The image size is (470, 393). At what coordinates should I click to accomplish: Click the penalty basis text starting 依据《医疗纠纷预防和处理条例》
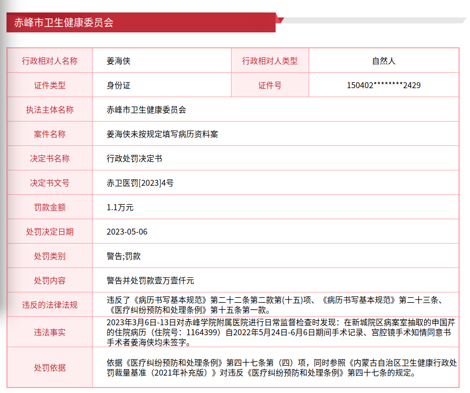pyautogui.click(x=282, y=368)
